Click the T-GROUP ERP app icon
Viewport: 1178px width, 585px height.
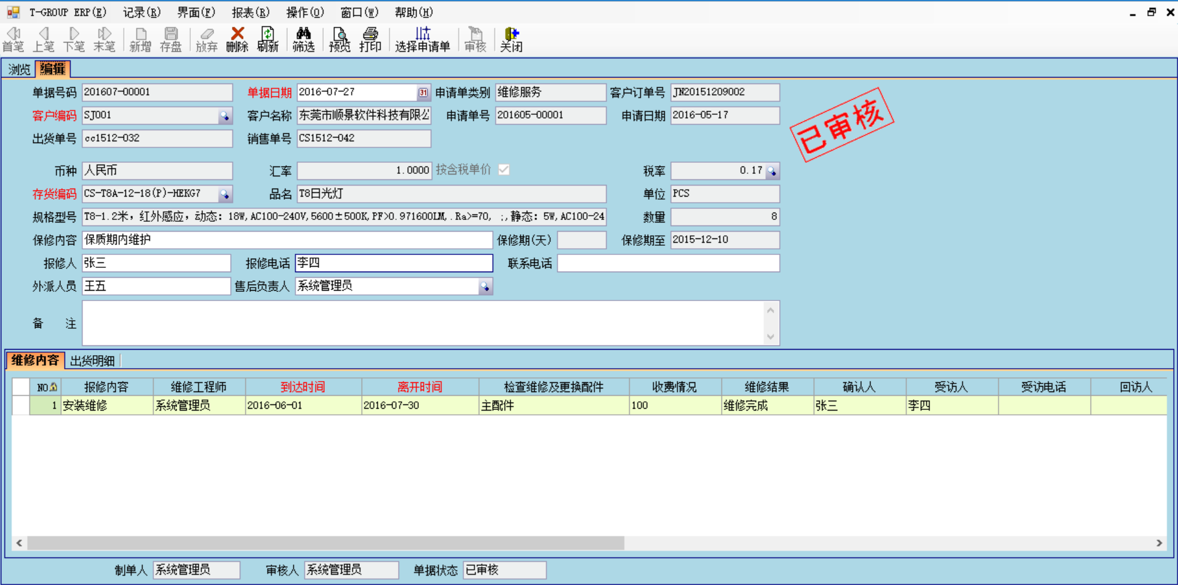(13, 12)
